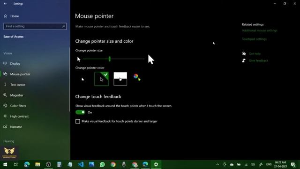Viewport: 300px width, 169px height.
Task: Click the Give feedback person icon
Action: (244, 61)
